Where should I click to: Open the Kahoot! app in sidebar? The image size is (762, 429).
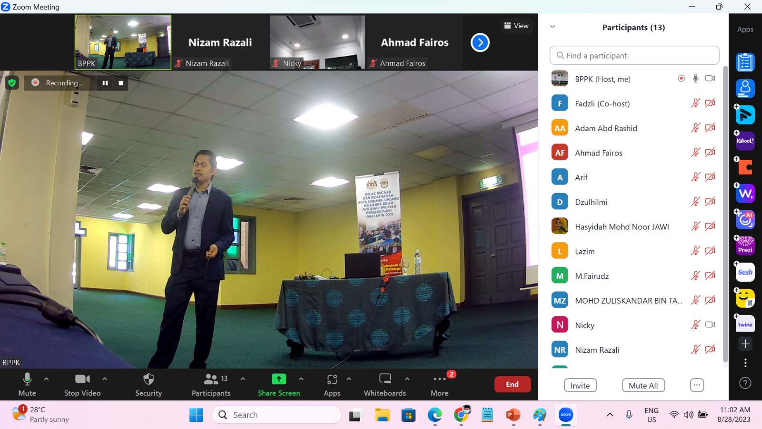tap(745, 141)
